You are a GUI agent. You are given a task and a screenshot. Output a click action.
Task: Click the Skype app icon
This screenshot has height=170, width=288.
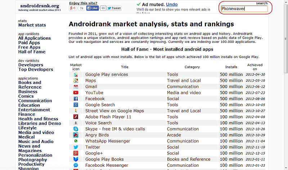76,129
